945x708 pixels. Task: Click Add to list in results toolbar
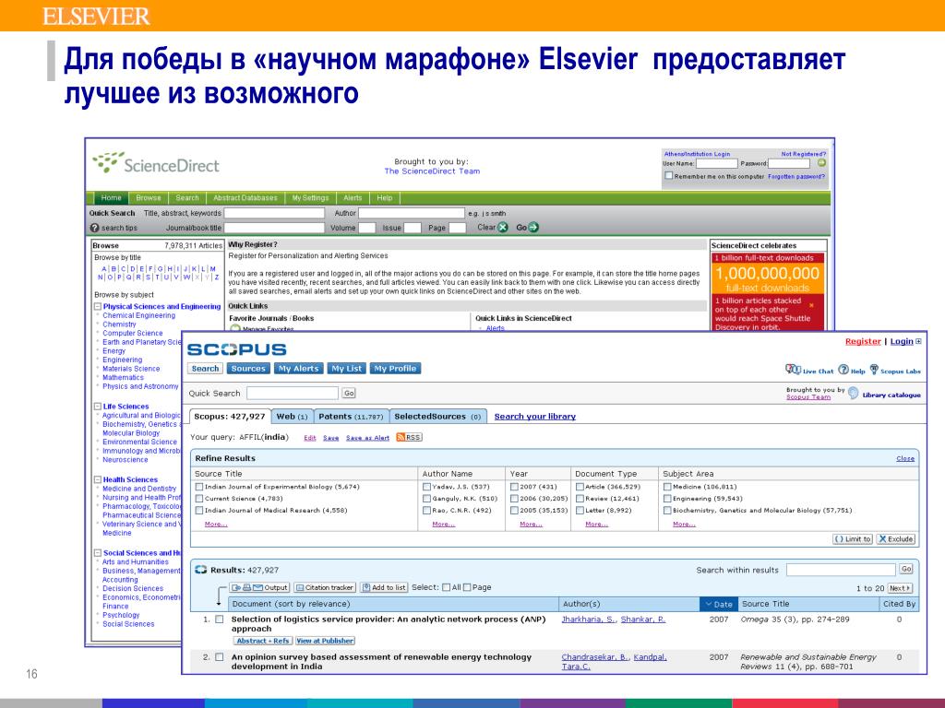(384, 587)
